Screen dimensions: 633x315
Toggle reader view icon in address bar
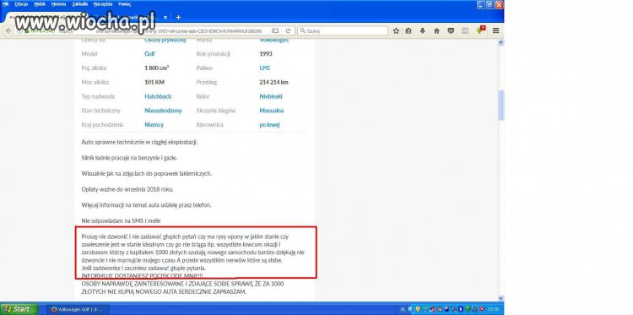pos(275,30)
